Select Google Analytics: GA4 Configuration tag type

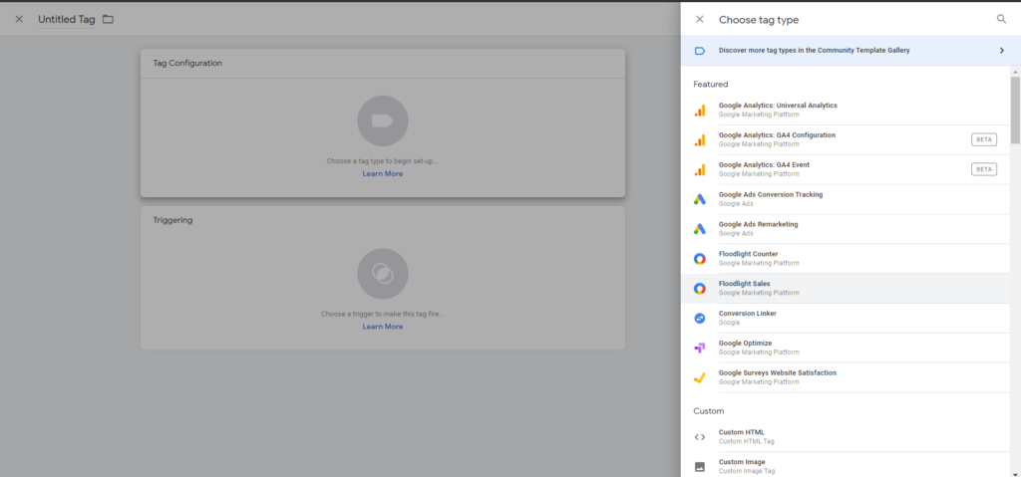click(x=846, y=139)
